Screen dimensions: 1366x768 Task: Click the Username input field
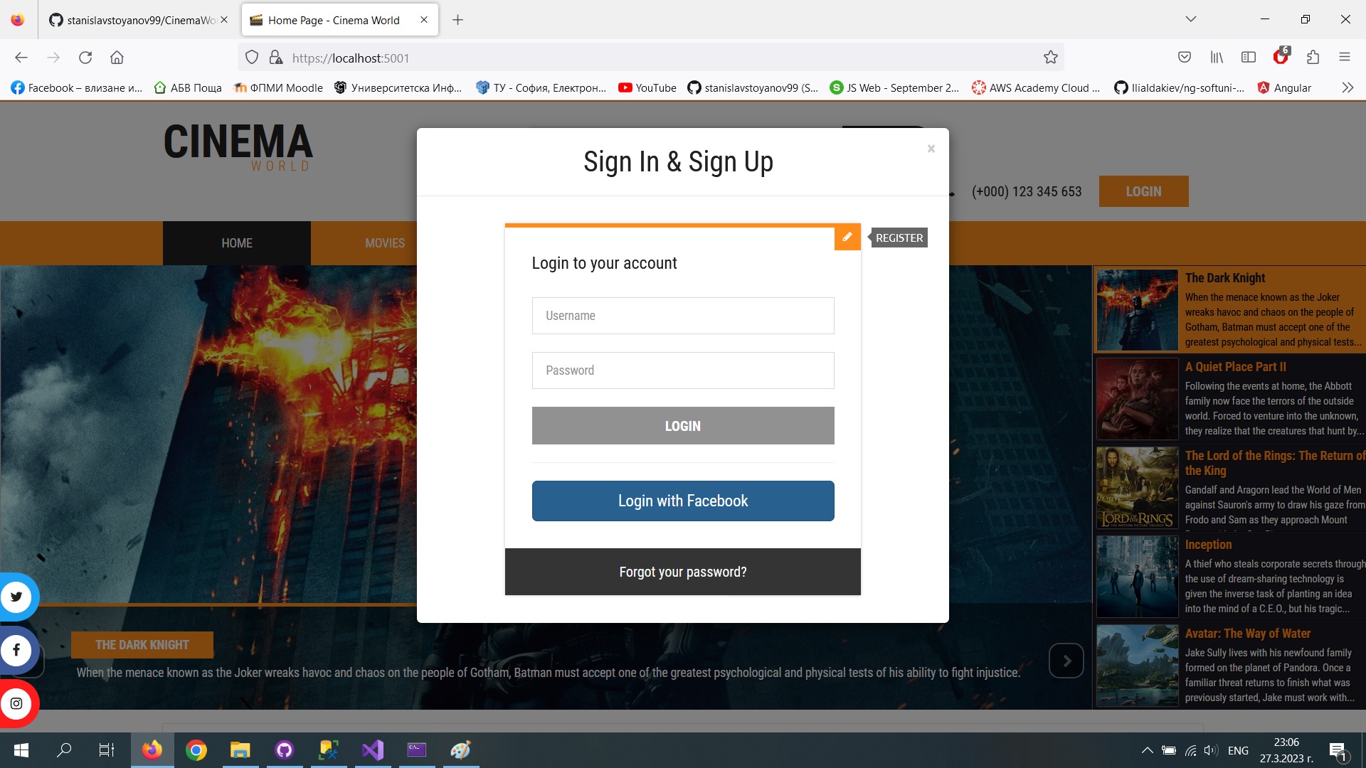pos(683,314)
